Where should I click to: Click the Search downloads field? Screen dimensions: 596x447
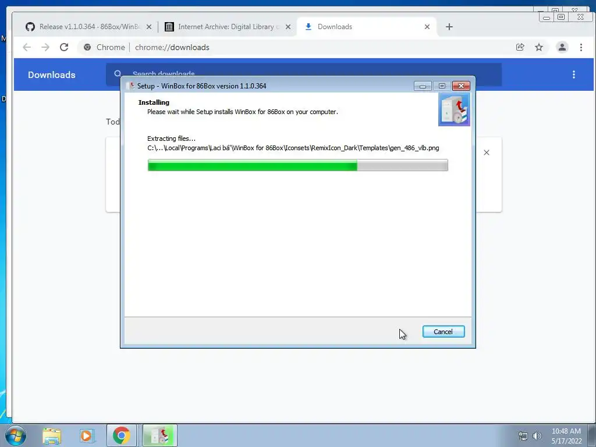(x=304, y=74)
